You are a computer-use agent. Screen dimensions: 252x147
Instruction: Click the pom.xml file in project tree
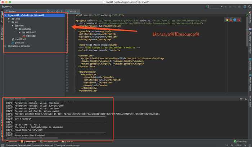pyautogui.click(x=19, y=42)
